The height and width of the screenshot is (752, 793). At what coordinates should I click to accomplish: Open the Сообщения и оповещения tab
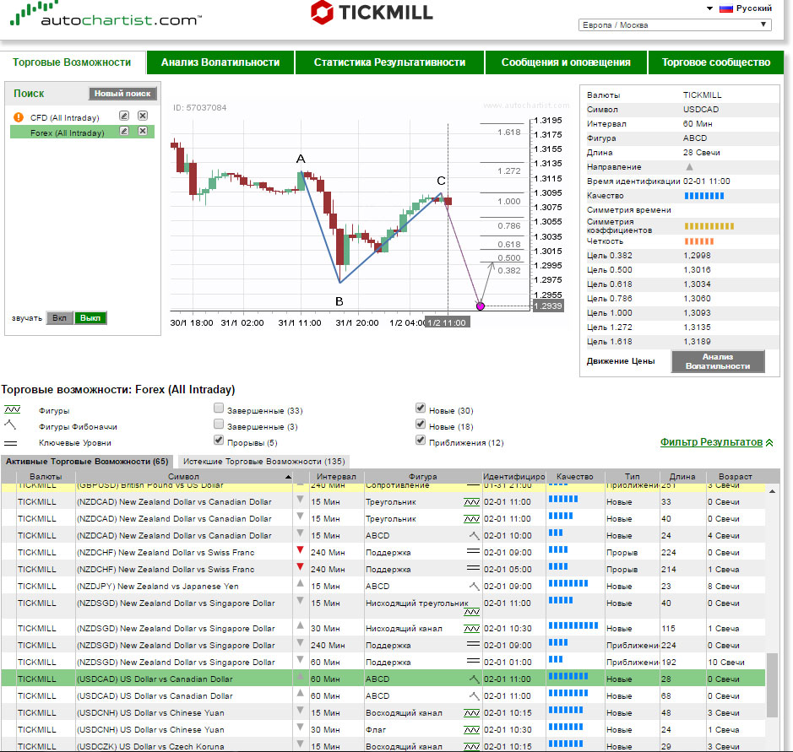[x=566, y=62]
